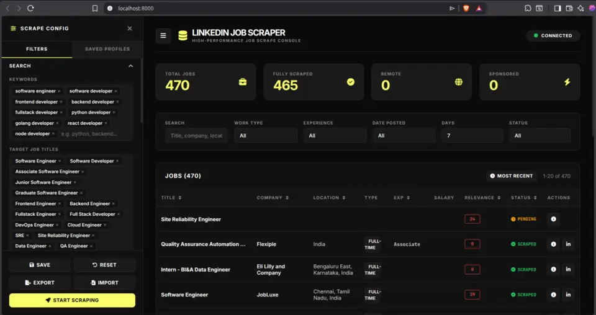Click the Connected status indicator
This screenshot has height=315, width=596.
tap(553, 36)
